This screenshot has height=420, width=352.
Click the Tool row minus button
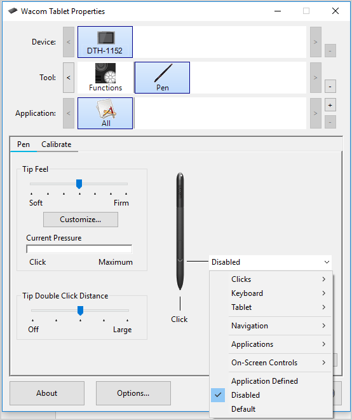point(330,87)
